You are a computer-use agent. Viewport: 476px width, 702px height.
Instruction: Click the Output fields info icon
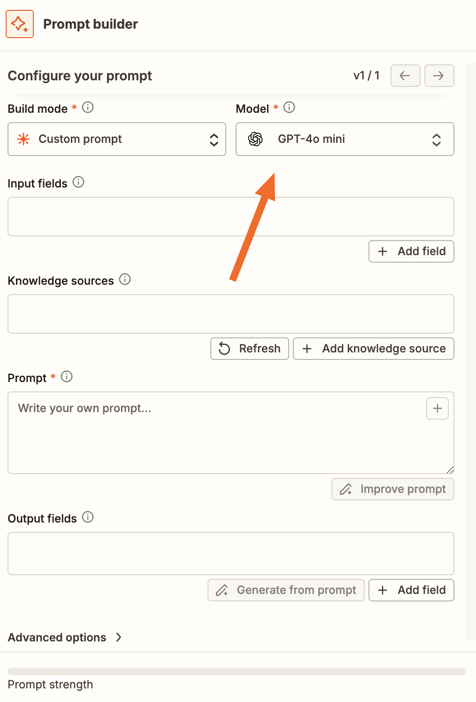[88, 517]
